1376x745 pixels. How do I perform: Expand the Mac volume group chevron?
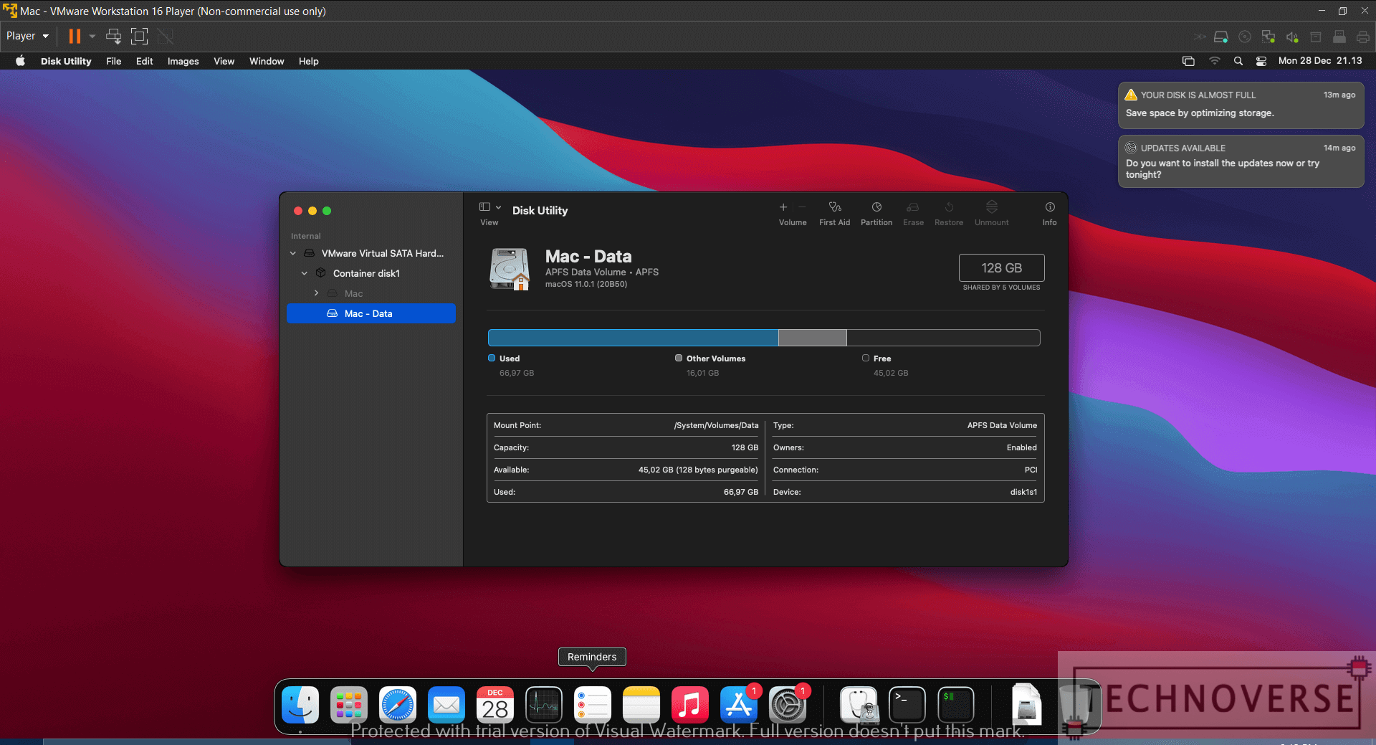316,293
